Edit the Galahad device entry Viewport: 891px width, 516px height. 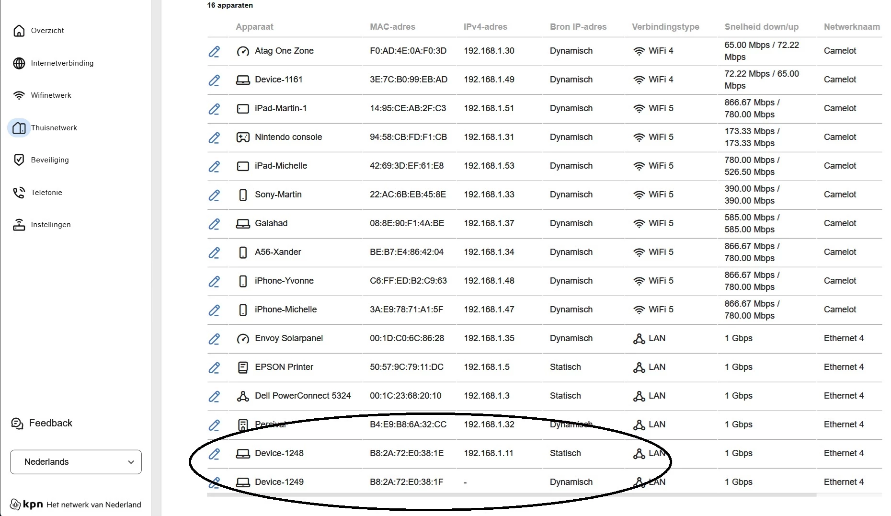click(214, 224)
